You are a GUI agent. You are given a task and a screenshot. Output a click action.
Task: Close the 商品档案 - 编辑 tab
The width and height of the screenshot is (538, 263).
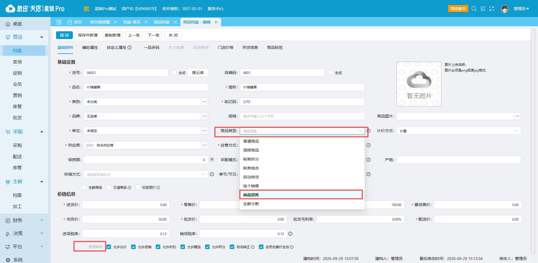[216, 22]
